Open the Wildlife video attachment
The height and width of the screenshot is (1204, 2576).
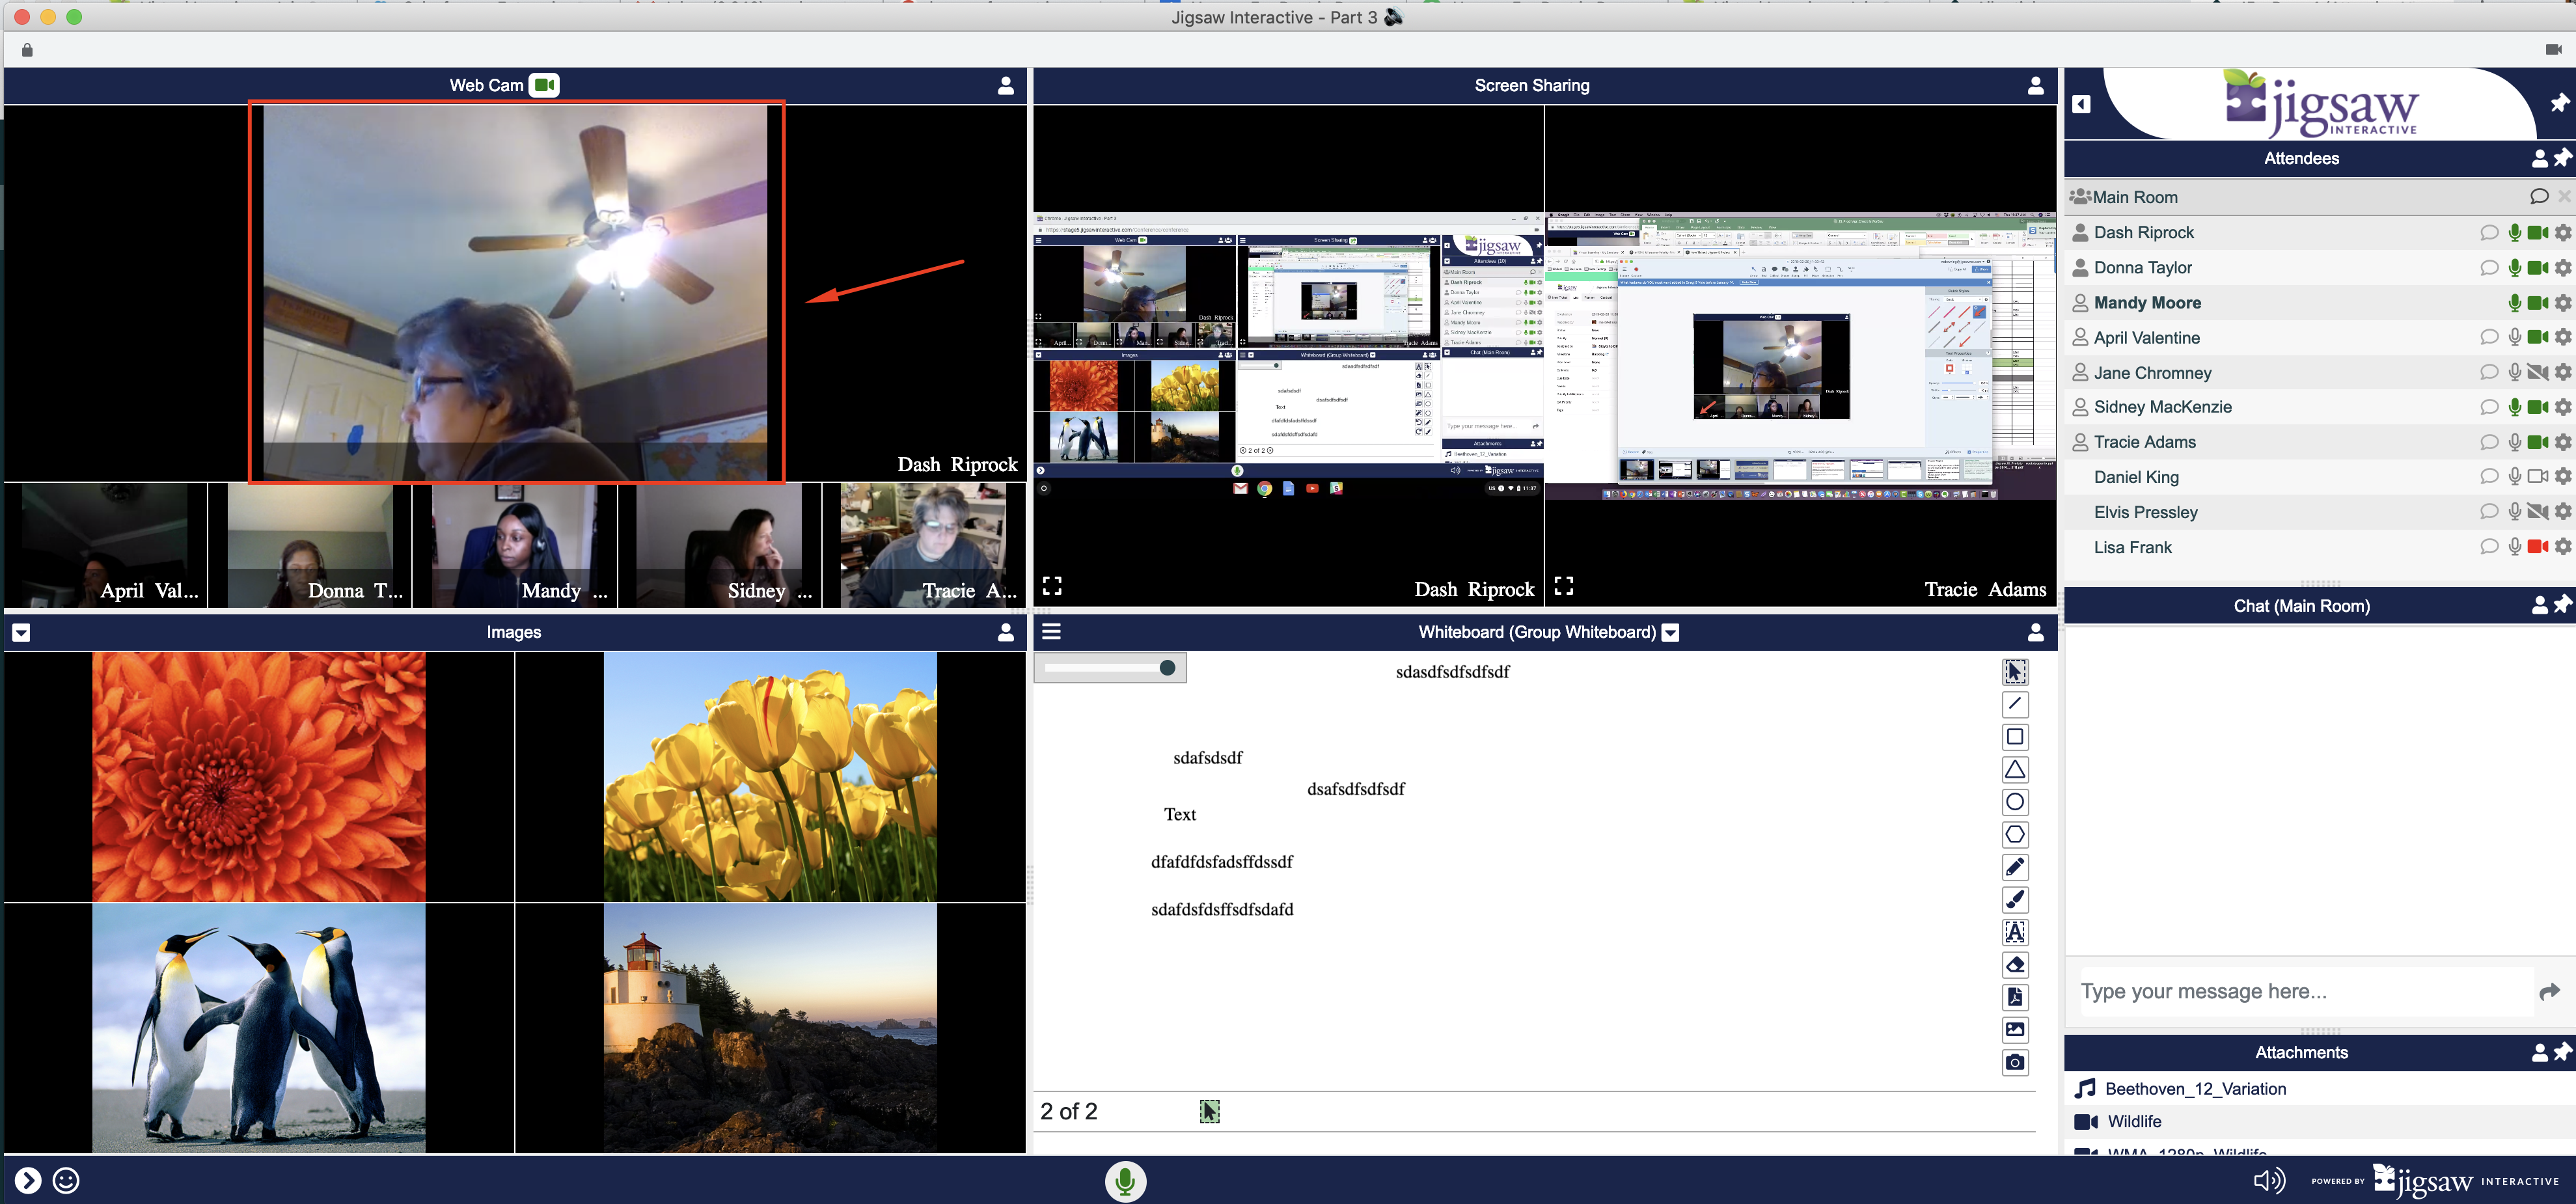[2134, 1122]
